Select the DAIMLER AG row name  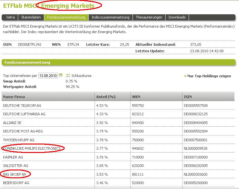[13, 157]
